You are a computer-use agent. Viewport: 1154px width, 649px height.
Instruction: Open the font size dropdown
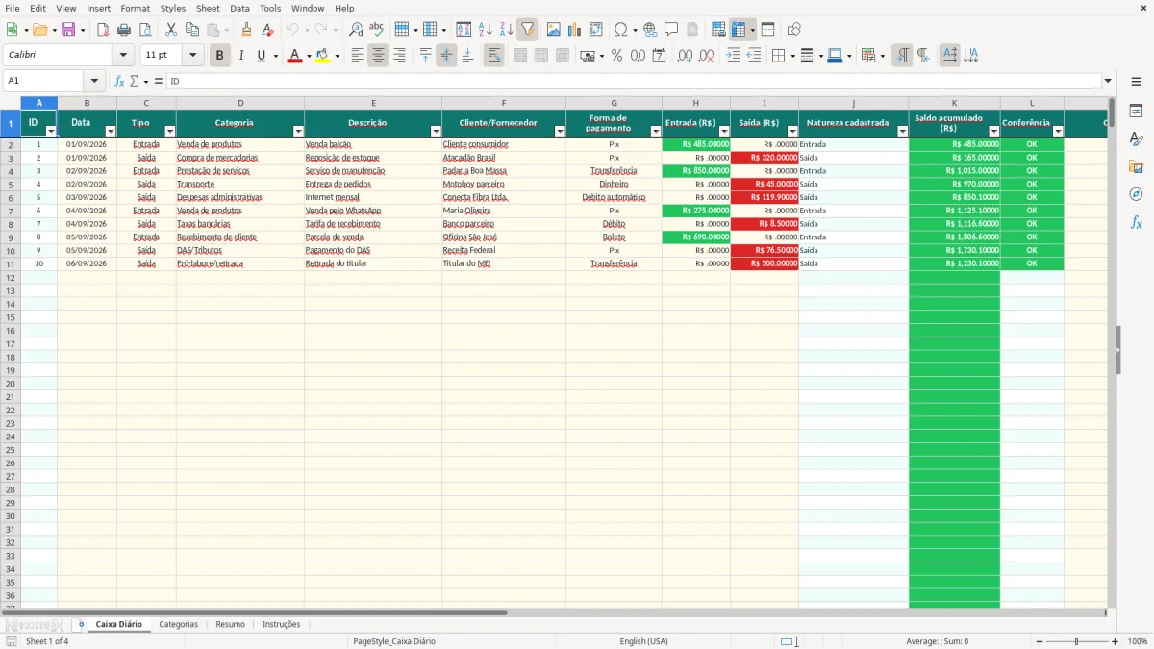tap(193, 56)
